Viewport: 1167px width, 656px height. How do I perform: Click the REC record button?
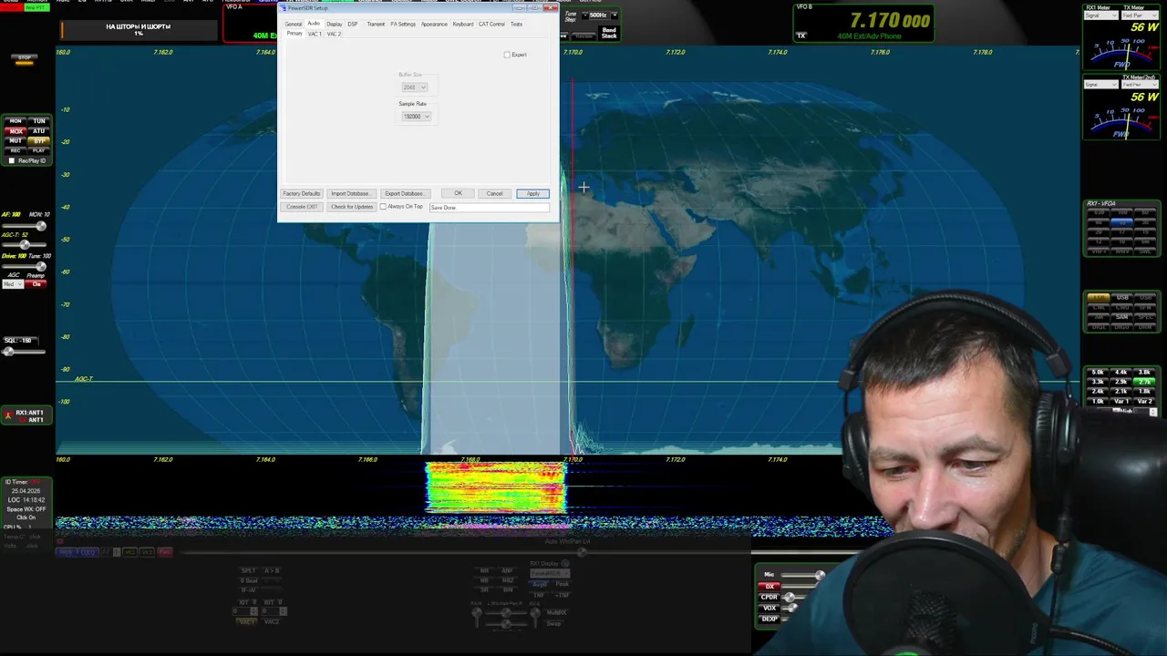coord(15,150)
